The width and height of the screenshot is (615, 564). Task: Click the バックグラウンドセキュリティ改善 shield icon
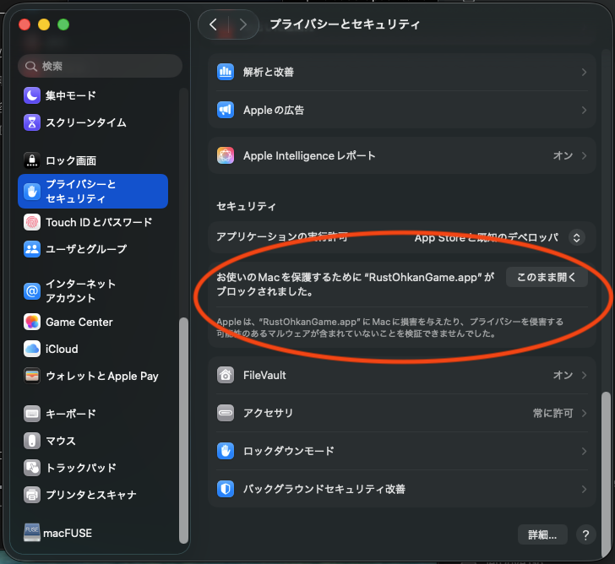click(226, 489)
